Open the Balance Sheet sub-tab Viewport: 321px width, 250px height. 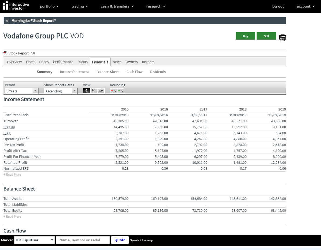click(x=108, y=72)
